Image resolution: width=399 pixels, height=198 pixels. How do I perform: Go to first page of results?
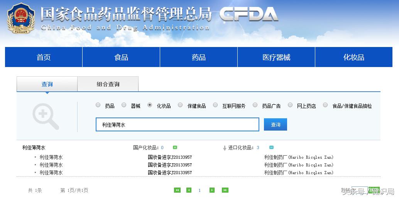pyautogui.click(x=177, y=190)
